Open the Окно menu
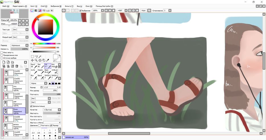Screen dimensions: 266x140 [89, 6]
